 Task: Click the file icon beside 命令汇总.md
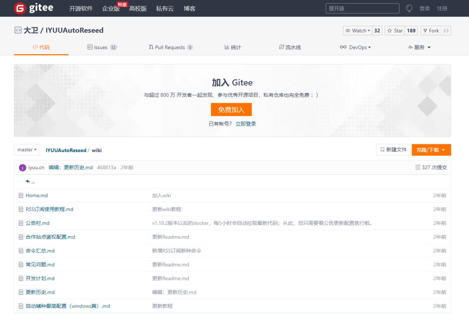21,250
